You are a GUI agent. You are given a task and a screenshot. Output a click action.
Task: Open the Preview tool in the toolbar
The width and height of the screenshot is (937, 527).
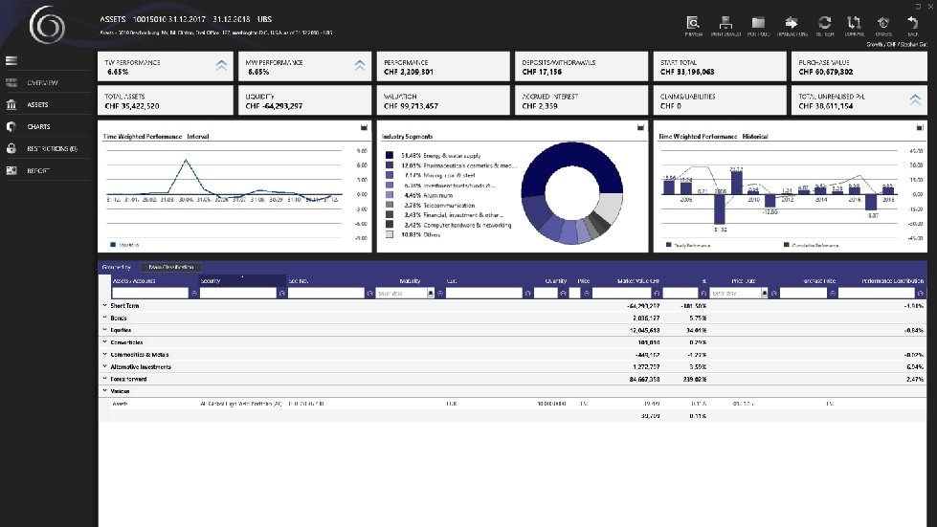693,25
